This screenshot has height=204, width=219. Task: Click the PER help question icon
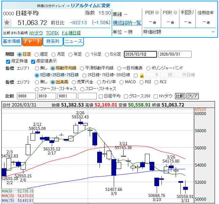(x=157, y=13)
